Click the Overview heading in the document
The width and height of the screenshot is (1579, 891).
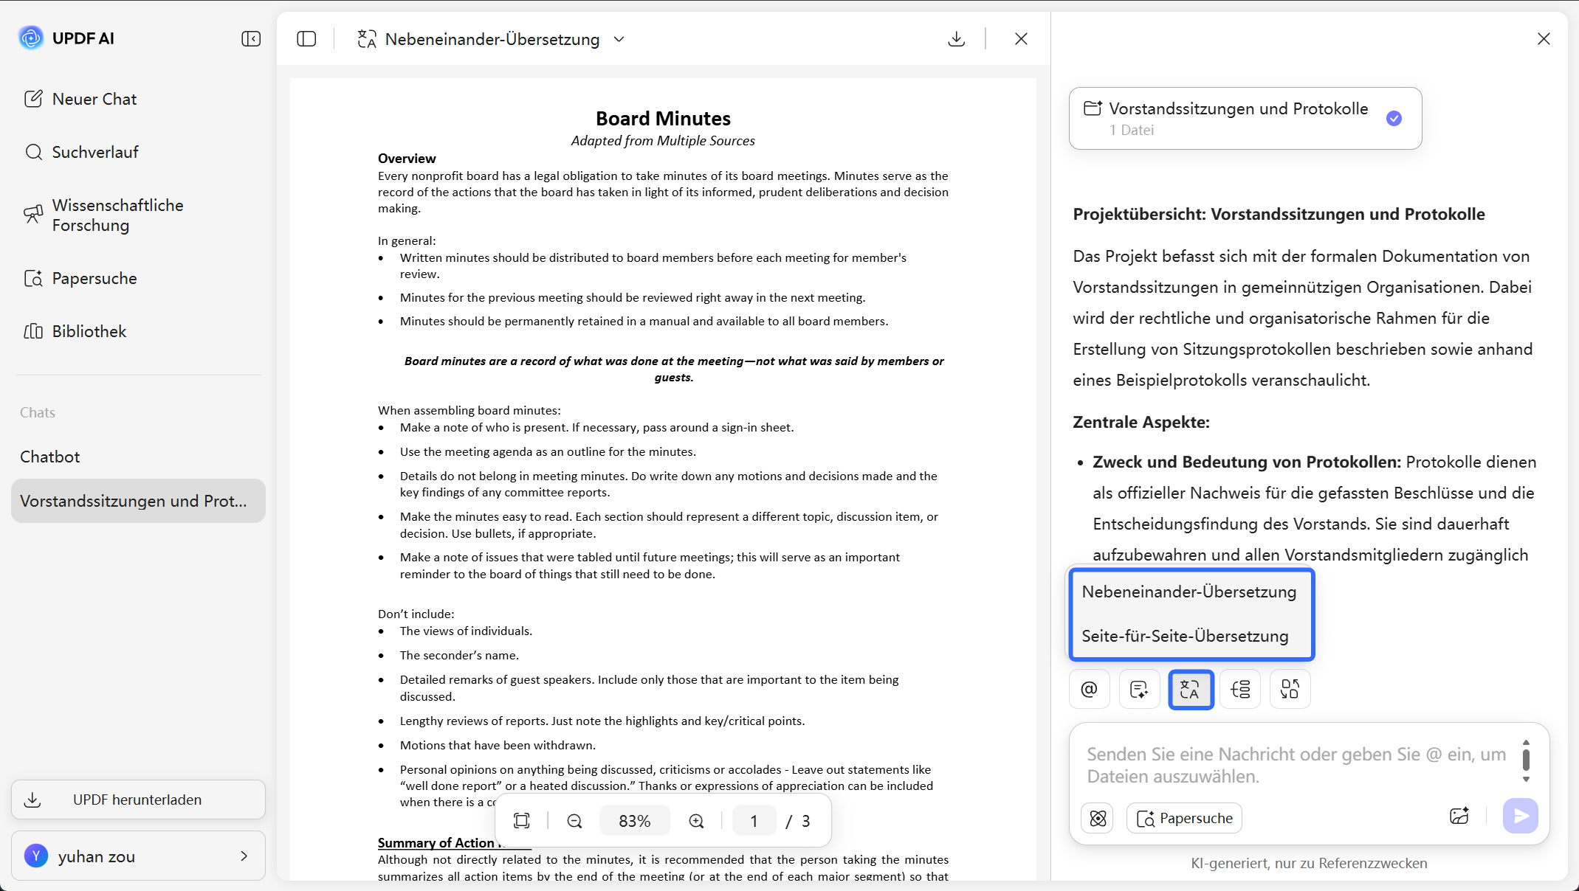(407, 158)
